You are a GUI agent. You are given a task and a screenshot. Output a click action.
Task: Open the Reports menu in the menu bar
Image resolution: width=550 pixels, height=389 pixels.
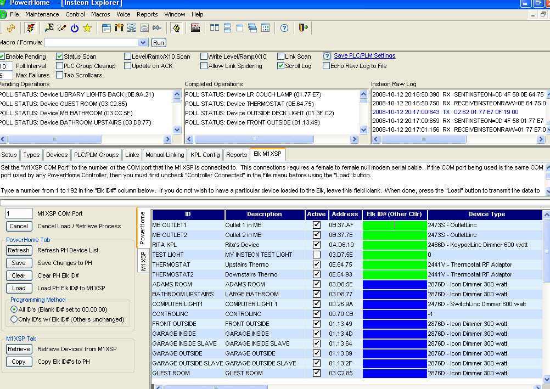147,14
